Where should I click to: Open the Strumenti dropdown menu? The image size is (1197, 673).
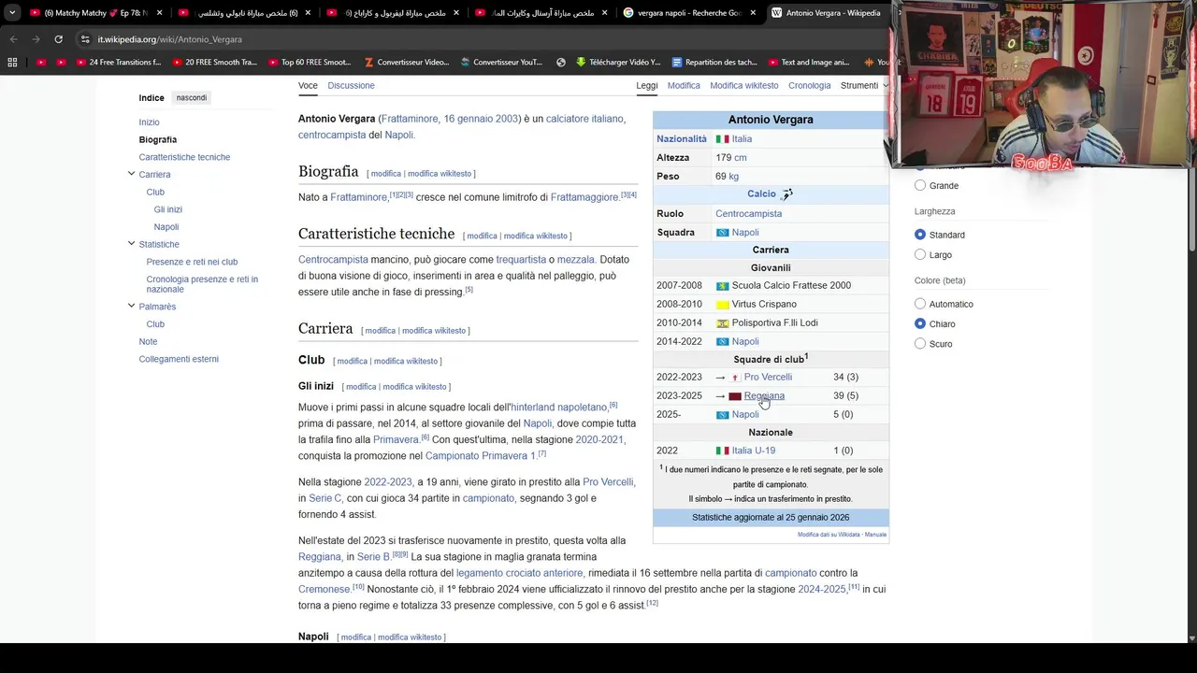(x=864, y=85)
